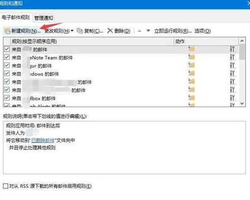Click the settings tools icon on eNote Team row
Image resolution: width=250 pixels, height=200 pixels.
[233, 57]
